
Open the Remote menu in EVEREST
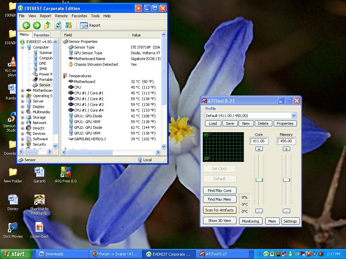[61, 16]
